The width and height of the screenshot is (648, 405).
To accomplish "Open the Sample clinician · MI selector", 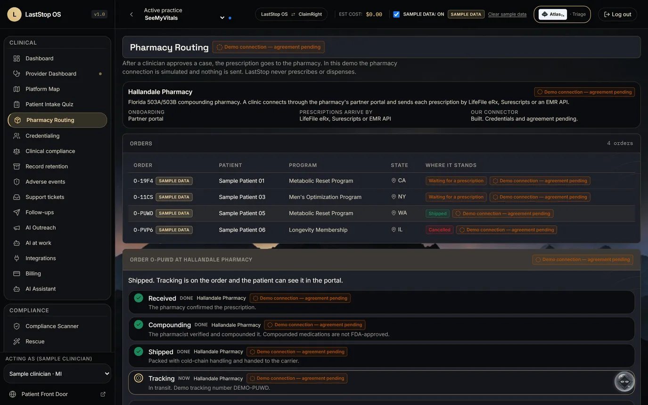I will point(57,373).
